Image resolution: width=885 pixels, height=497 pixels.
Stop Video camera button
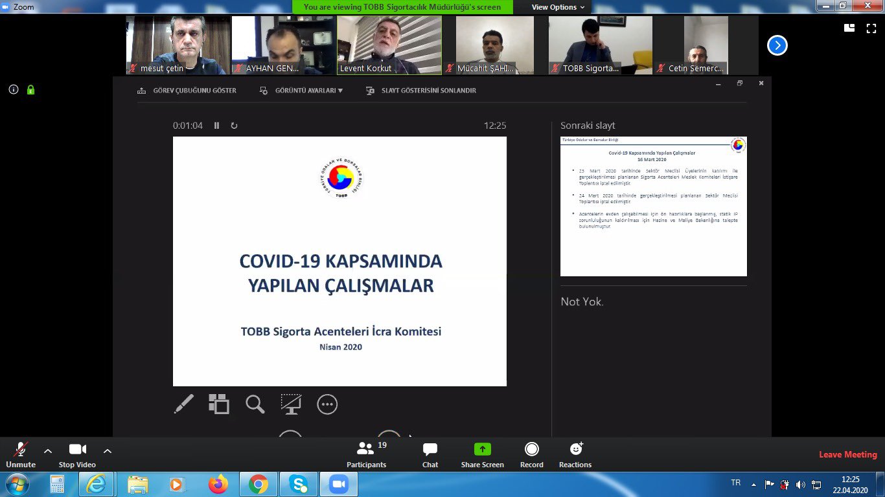[77, 455]
